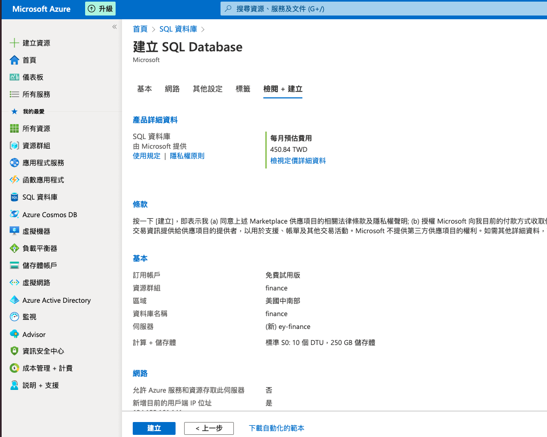Go back with the Previous (< 上一步) button
547x437 pixels.
[209, 428]
